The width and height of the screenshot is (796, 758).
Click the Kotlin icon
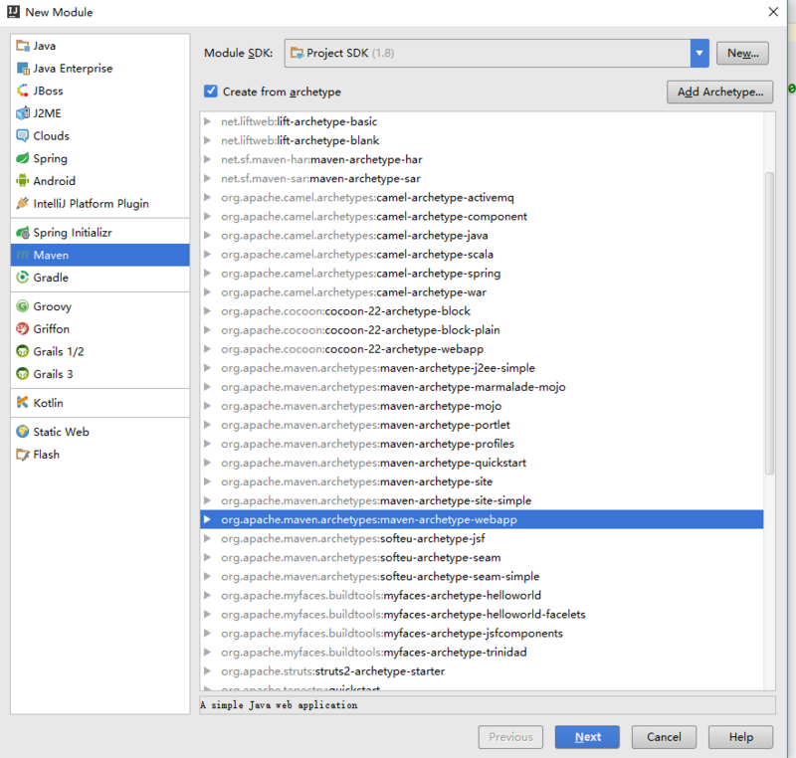(22, 403)
